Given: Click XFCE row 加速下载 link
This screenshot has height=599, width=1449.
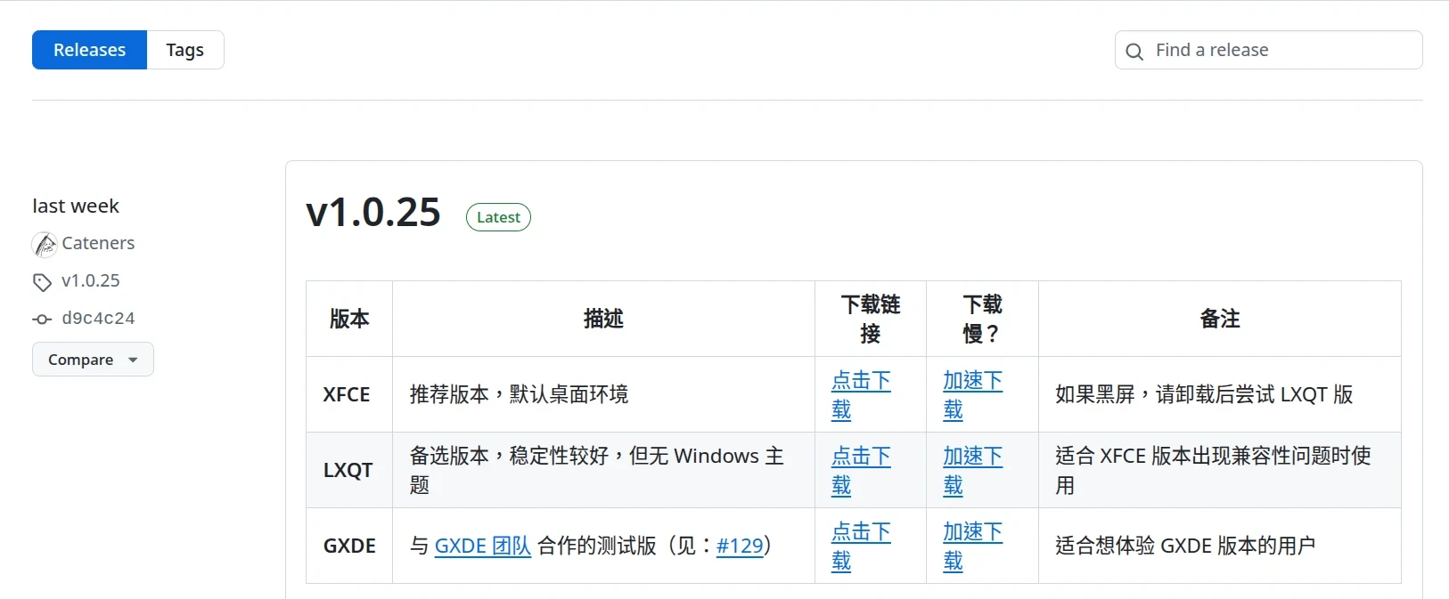Looking at the screenshot, I should tap(972, 382).
